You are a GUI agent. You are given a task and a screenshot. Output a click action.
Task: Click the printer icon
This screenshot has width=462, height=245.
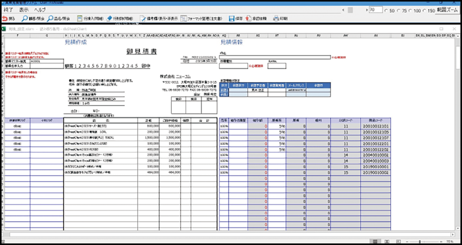[276, 18]
